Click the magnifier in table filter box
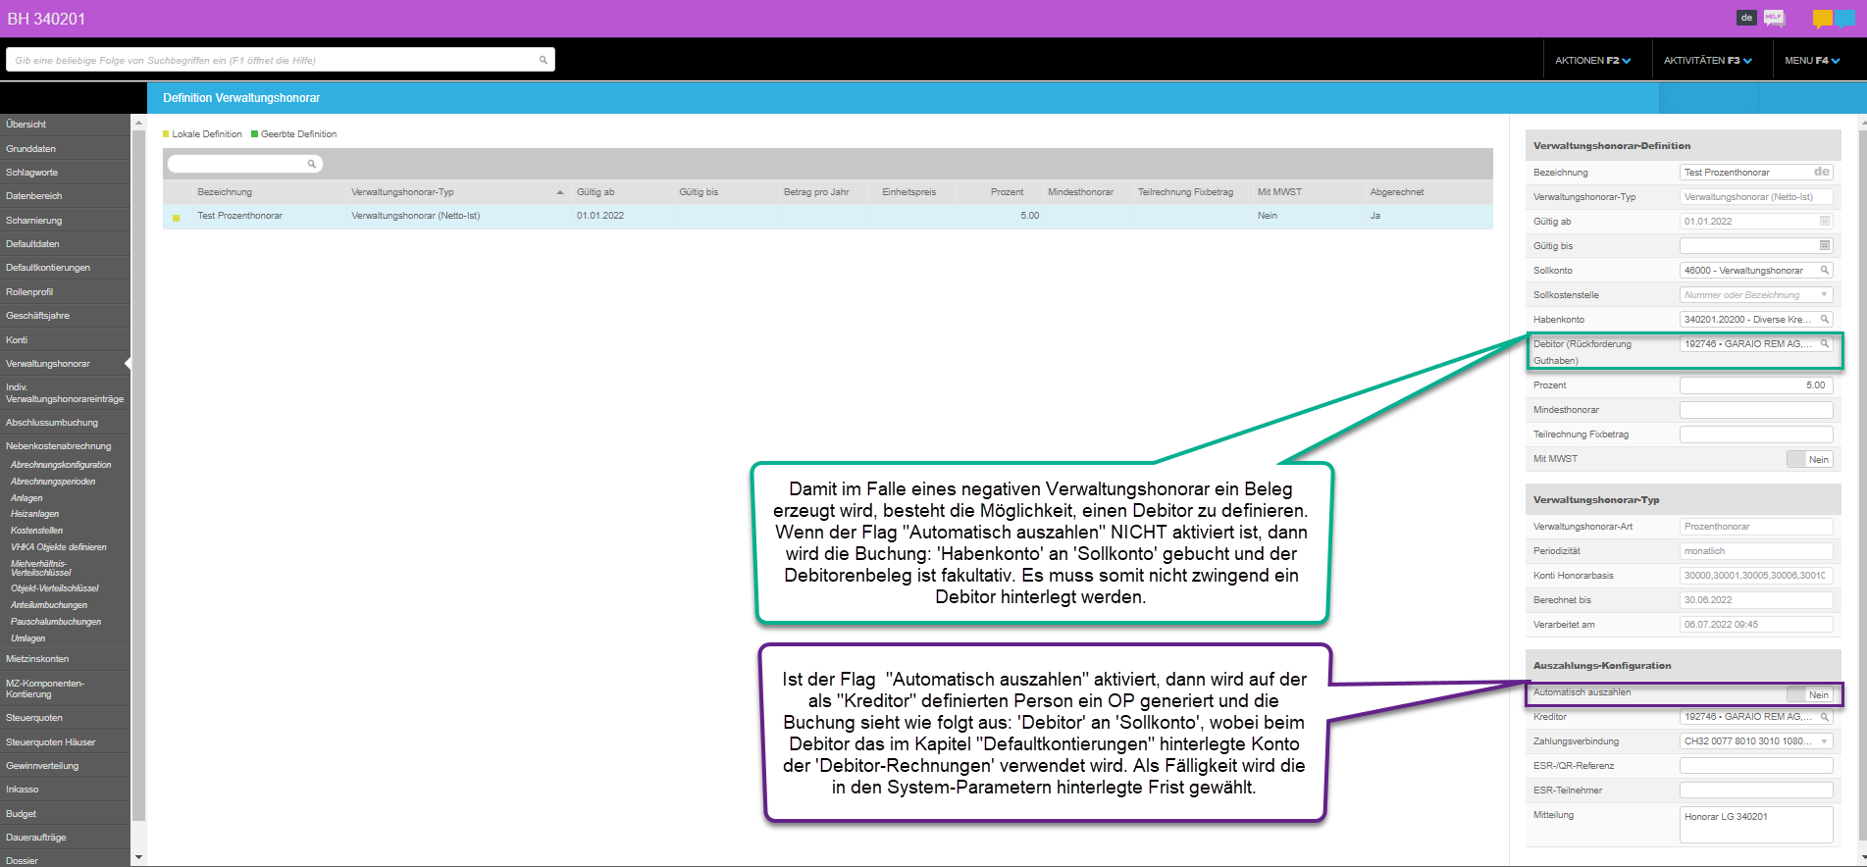Image resolution: width=1867 pixels, height=867 pixels. point(312,164)
